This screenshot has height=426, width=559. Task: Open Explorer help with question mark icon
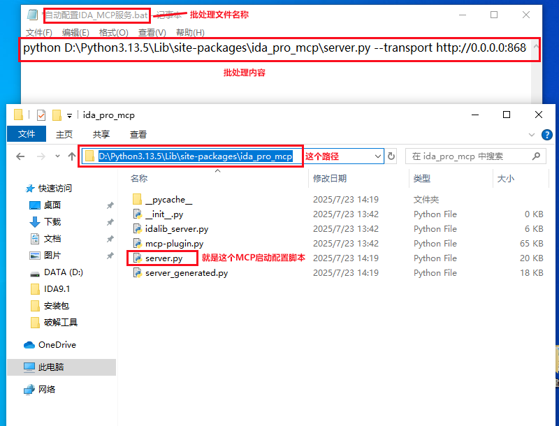coord(547,135)
